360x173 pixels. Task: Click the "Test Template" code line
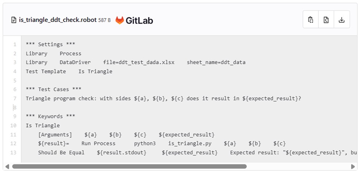[x=69, y=71]
